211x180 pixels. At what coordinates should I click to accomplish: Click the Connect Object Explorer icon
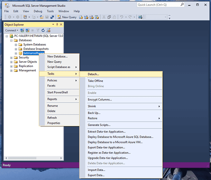tap(22, 30)
